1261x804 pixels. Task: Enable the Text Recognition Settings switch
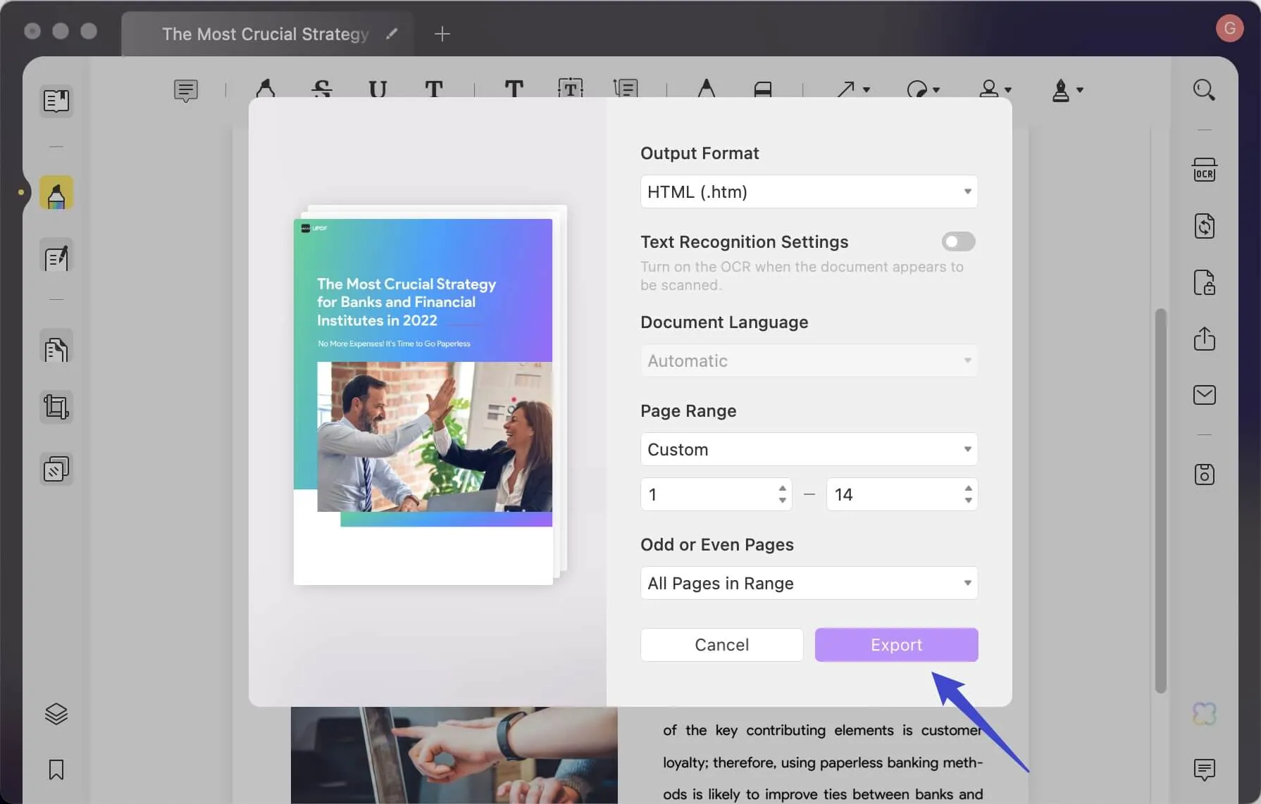pyautogui.click(x=957, y=241)
